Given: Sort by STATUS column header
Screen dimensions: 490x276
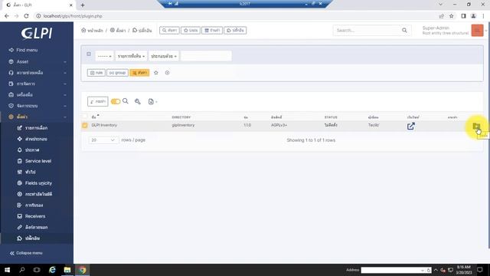Looking at the screenshot, I should click(x=331, y=117).
